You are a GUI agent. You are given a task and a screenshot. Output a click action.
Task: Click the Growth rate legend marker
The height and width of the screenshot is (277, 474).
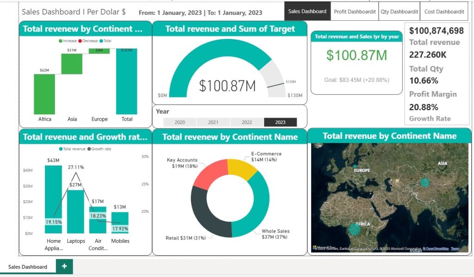pyautogui.click(x=89, y=149)
